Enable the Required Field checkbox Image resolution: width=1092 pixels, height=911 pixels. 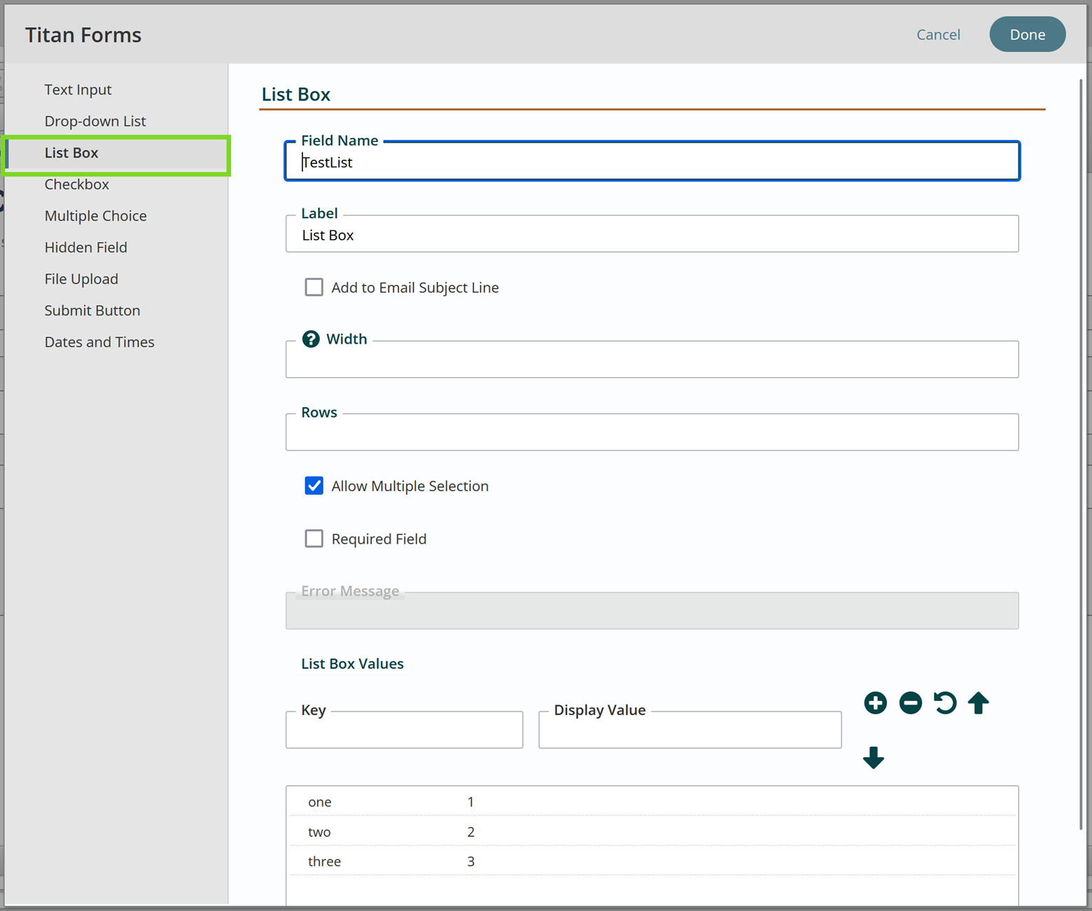tap(314, 538)
